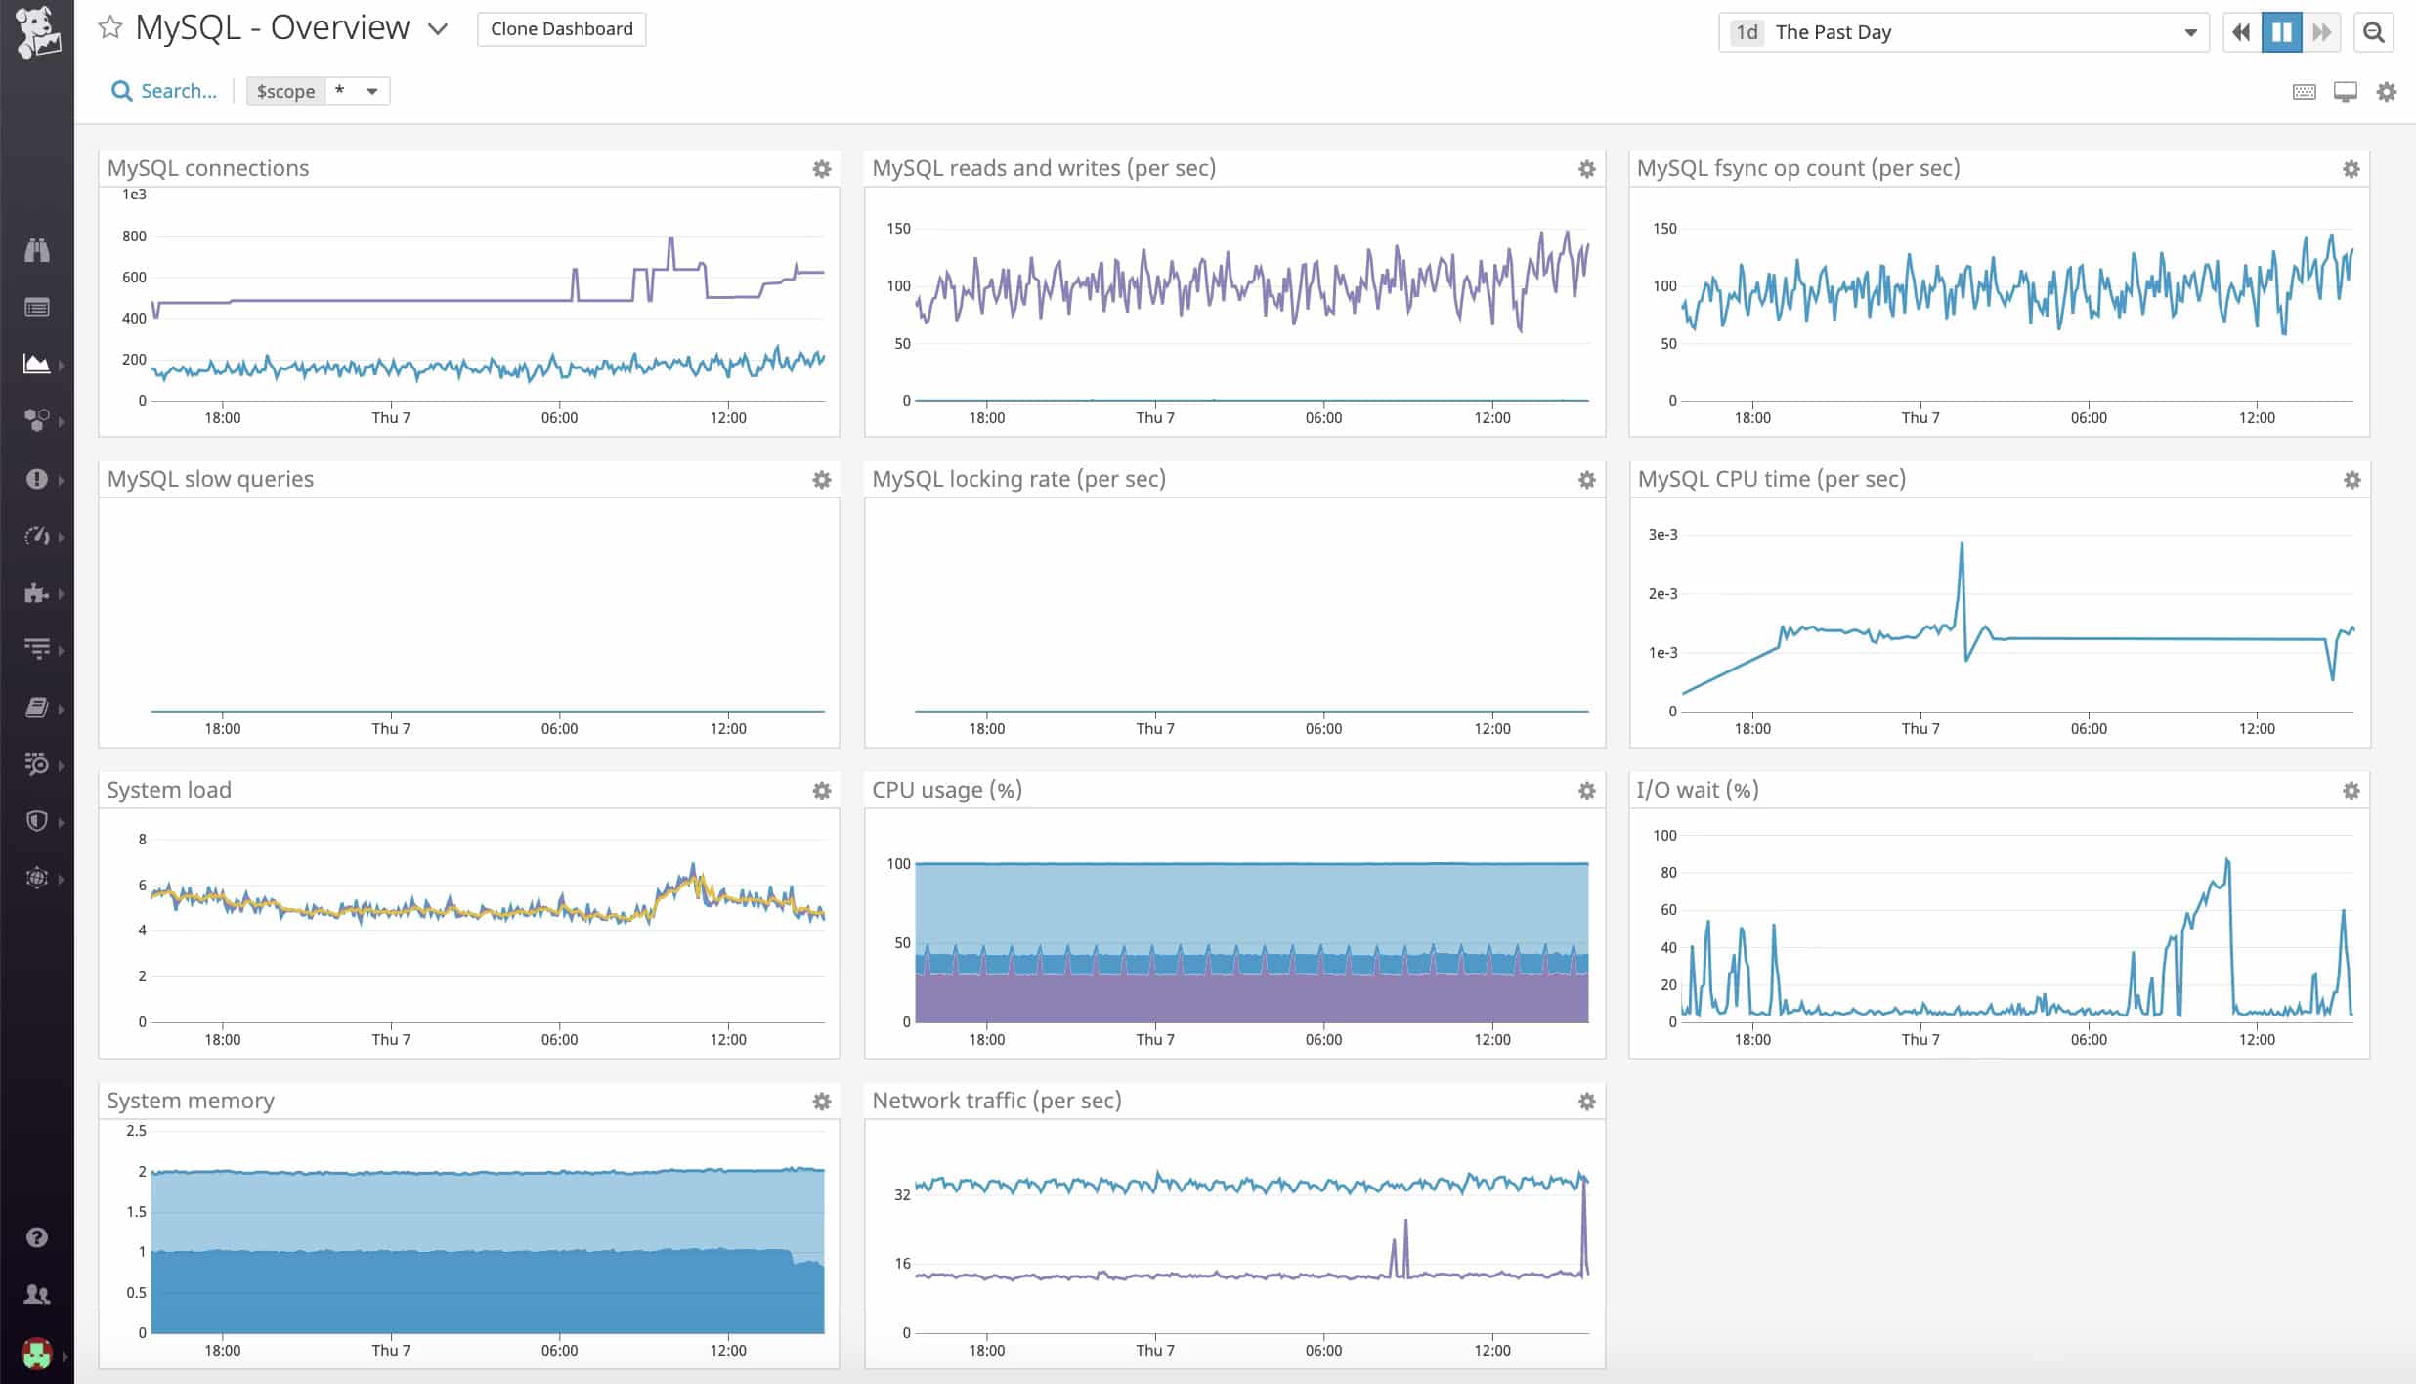Open the Events stream sidebar icon
Image resolution: width=2416 pixels, height=1384 pixels.
click(x=37, y=306)
